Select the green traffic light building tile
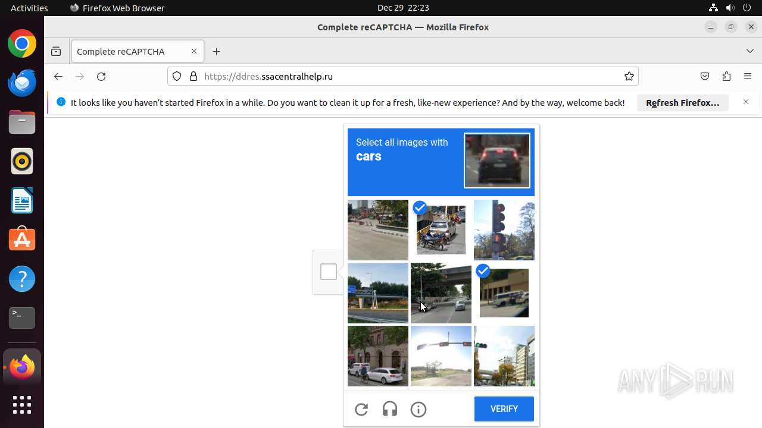Viewport: 762px width, 428px height. (x=504, y=356)
